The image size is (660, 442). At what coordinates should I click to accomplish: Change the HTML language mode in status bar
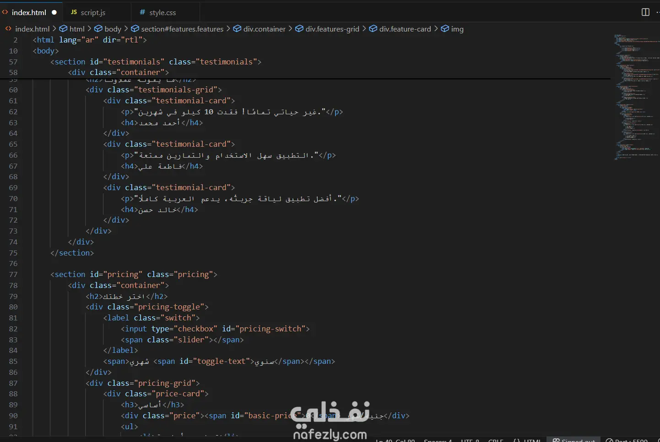pos(532,440)
